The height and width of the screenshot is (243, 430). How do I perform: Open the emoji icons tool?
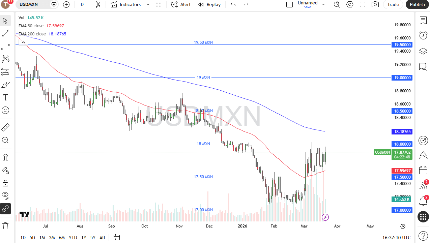click(5, 110)
